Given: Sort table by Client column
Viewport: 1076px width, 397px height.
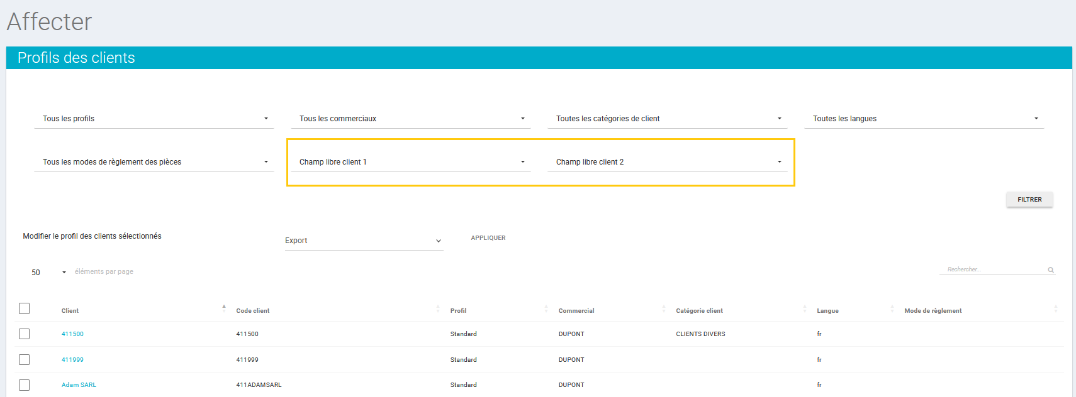Looking at the screenshot, I should pos(70,310).
